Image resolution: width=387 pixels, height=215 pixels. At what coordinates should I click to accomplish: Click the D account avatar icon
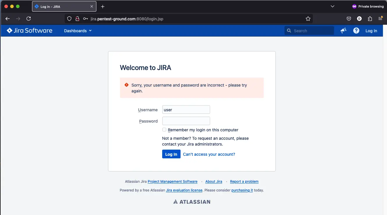point(359,19)
